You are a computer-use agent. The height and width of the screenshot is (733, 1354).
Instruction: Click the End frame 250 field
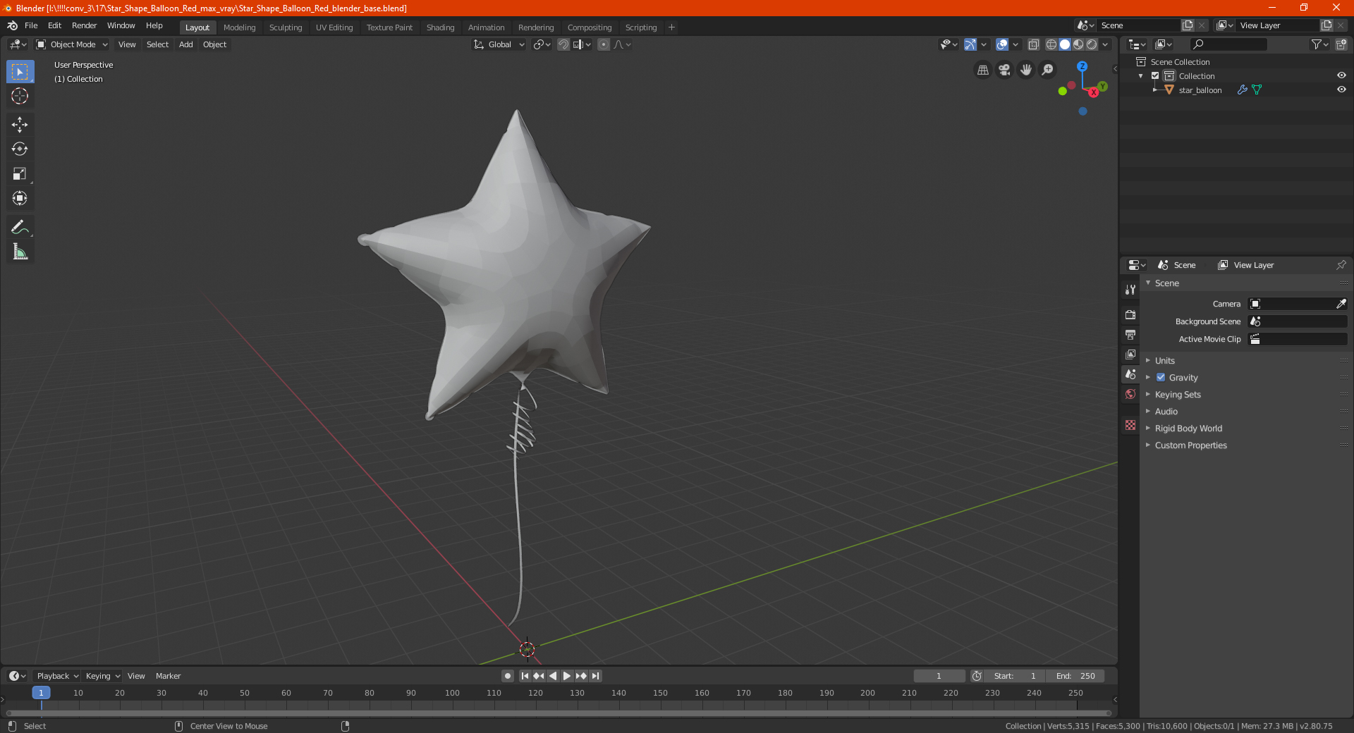click(x=1075, y=676)
